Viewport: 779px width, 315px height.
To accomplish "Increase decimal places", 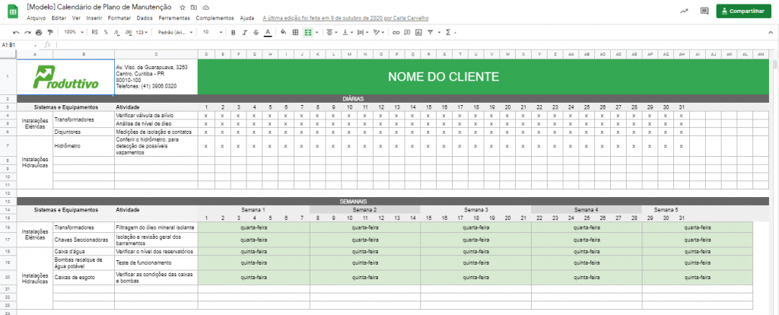I will (128, 32).
